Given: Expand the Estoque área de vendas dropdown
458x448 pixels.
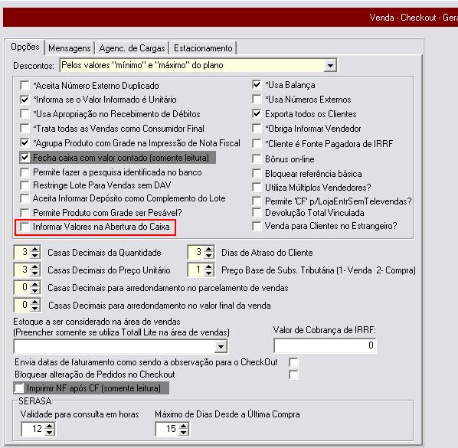Looking at the screenshot, I should tap(221, 347).
